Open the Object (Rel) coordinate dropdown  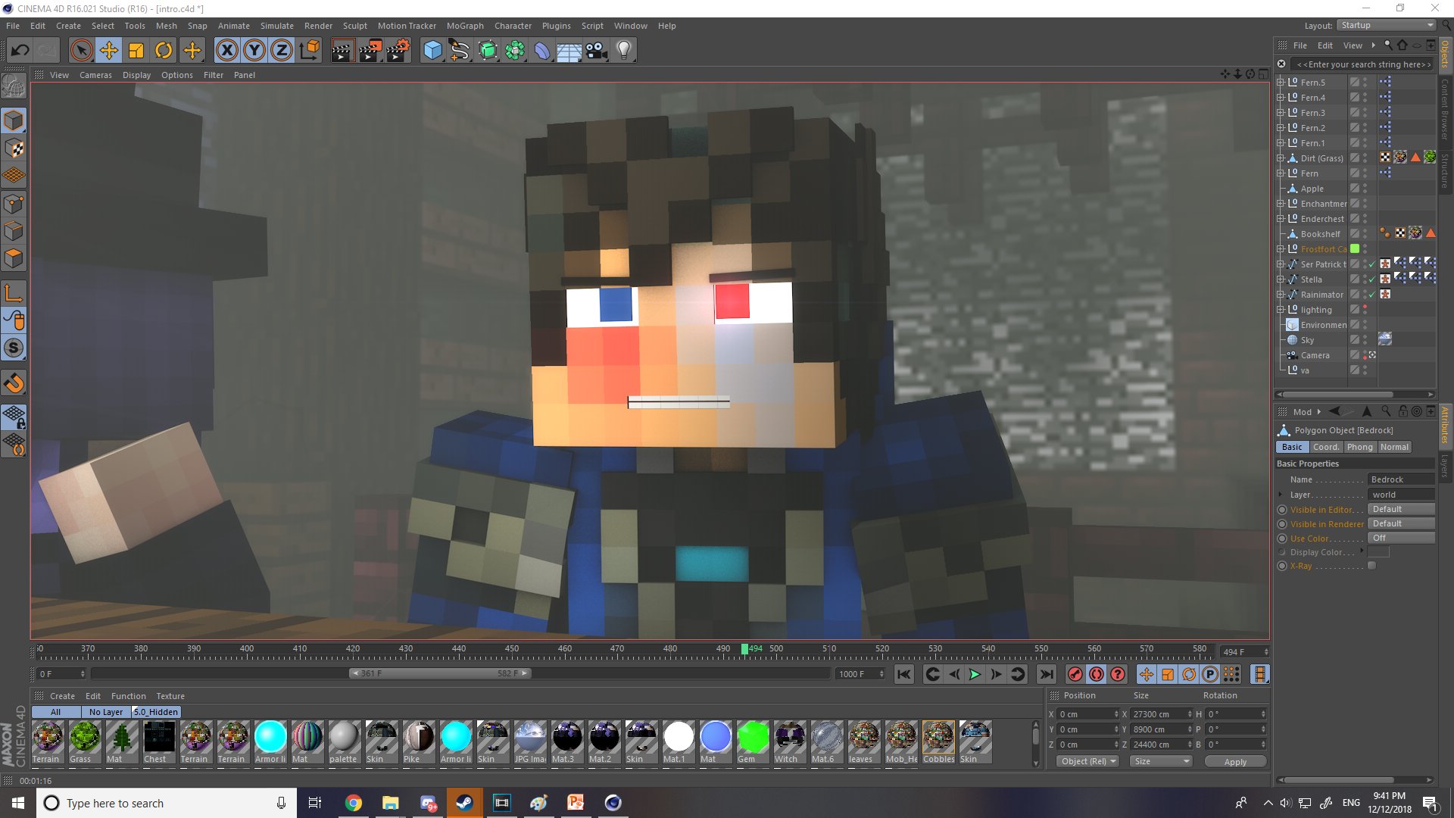1087,761
